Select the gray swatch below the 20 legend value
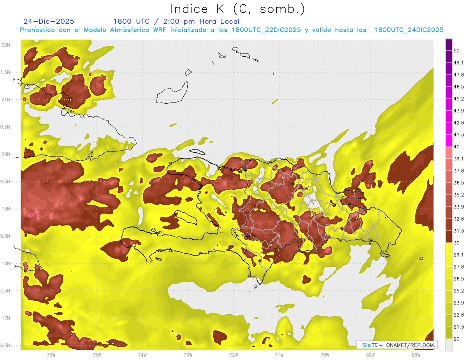Image resolution: width=467 pixels, height=360 pixels. pyautogui.click(x=449, y=345)
